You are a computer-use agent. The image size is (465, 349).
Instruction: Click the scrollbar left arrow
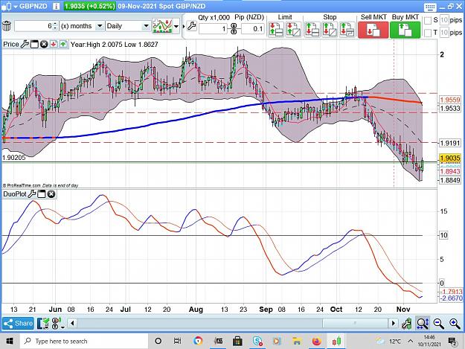click(72, 323)
